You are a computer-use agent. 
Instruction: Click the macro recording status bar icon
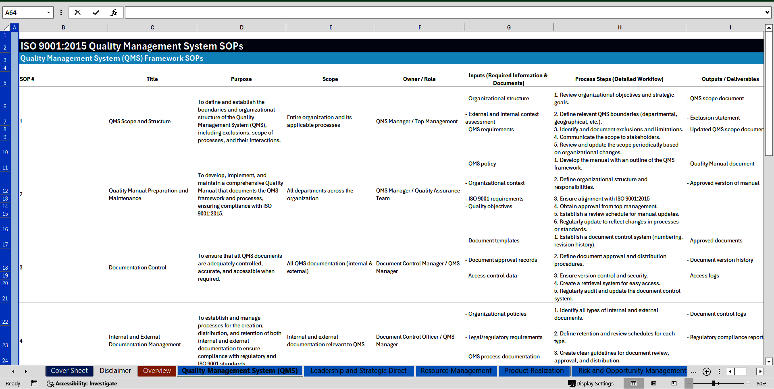(34, 383)
